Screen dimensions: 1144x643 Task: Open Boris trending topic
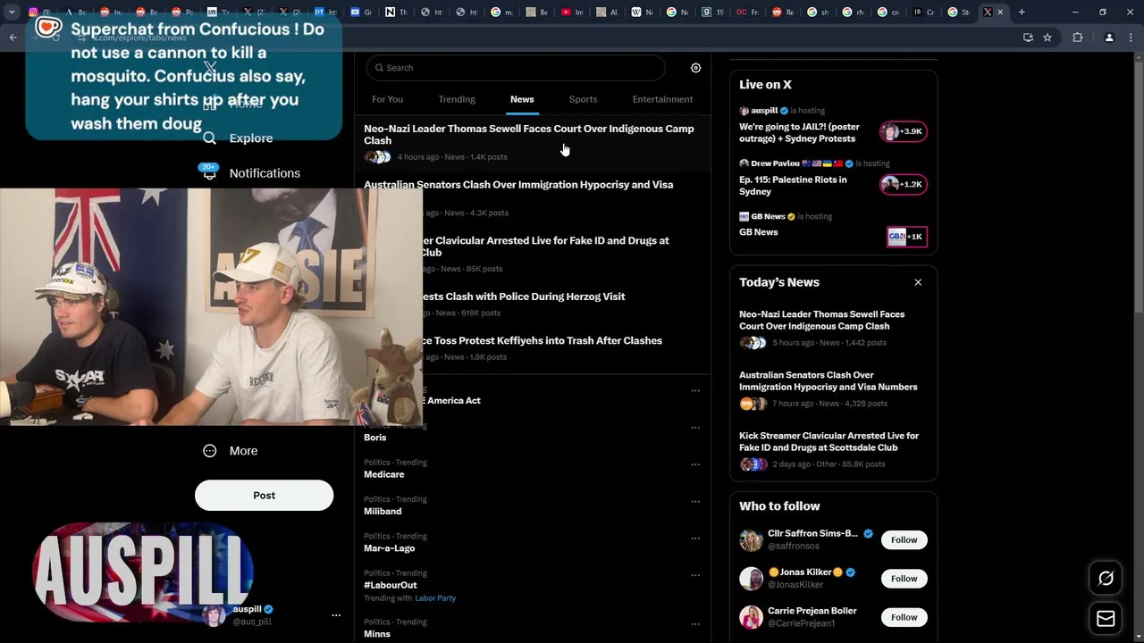(374, 438)
